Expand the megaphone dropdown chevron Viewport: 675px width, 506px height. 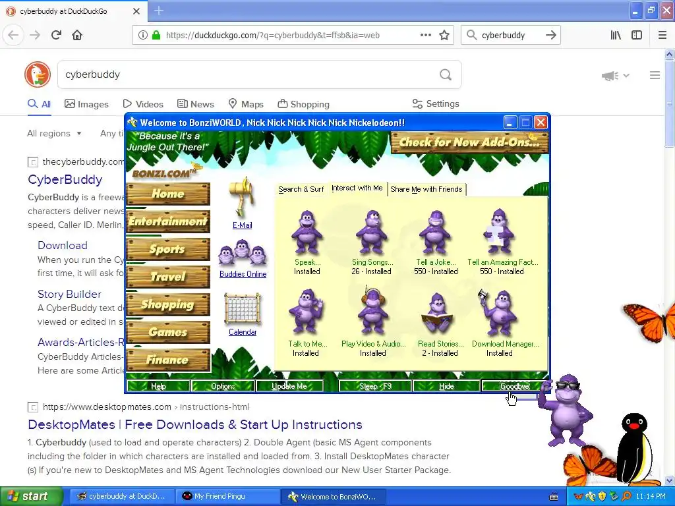(626, 75)
